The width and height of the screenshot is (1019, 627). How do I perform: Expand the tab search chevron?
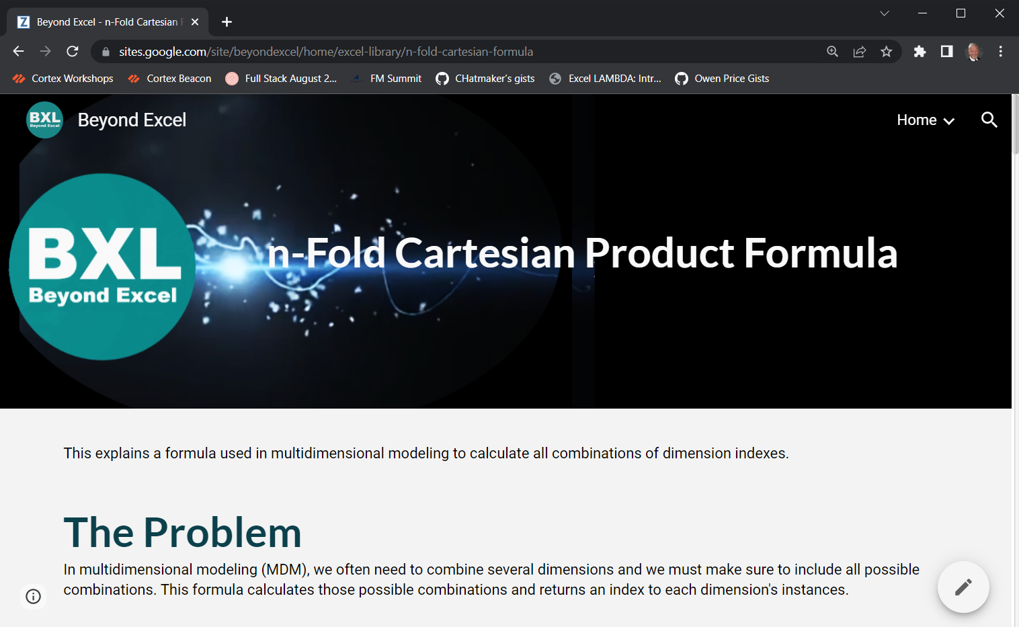(x=885, y=13)
